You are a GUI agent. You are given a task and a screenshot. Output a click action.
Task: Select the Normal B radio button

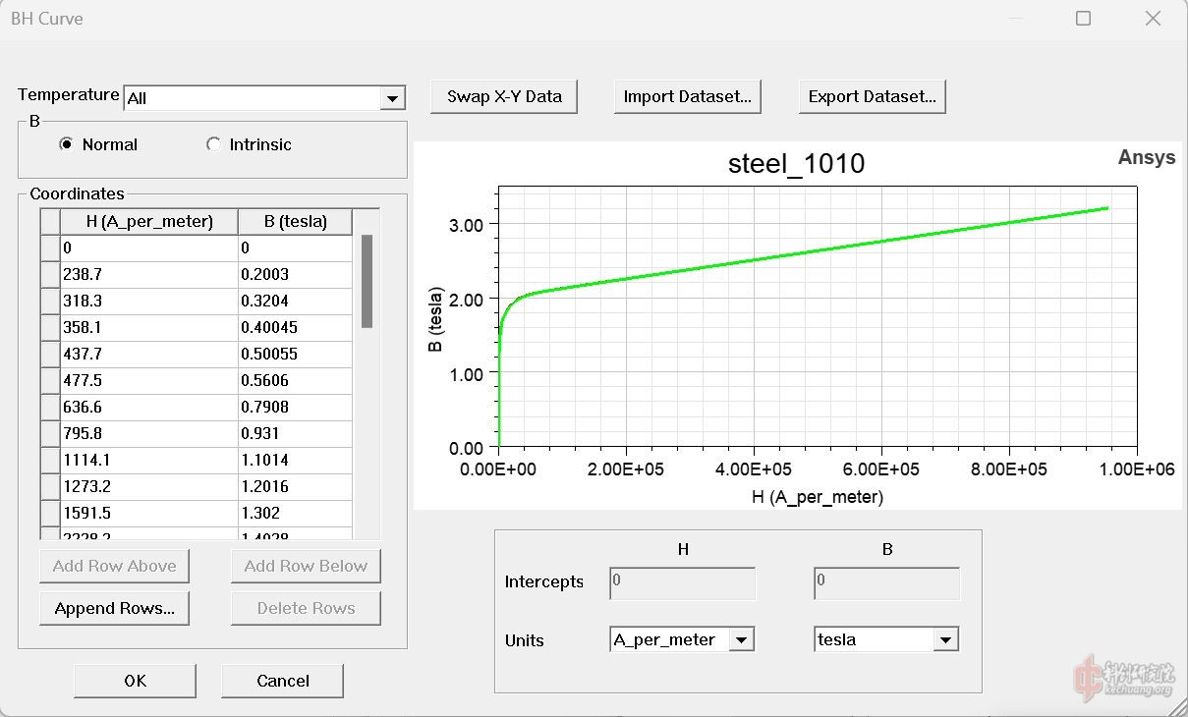coord(67,144)
